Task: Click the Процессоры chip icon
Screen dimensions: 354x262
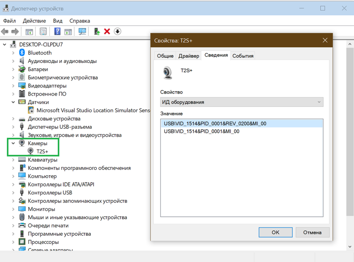Action: coord(22,242)
